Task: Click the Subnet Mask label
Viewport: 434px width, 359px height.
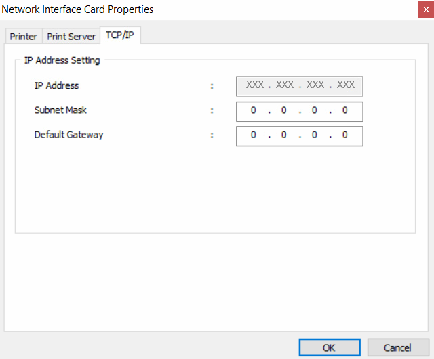Action: click(x=60, y=110)
